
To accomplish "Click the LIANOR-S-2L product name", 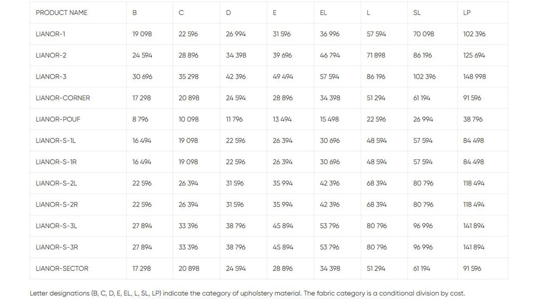I will [56, 183].
